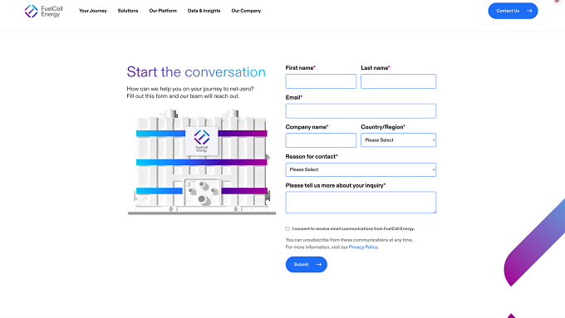
Task: Click arrow icon in Submit button
Action: click(x=318, y=264)
